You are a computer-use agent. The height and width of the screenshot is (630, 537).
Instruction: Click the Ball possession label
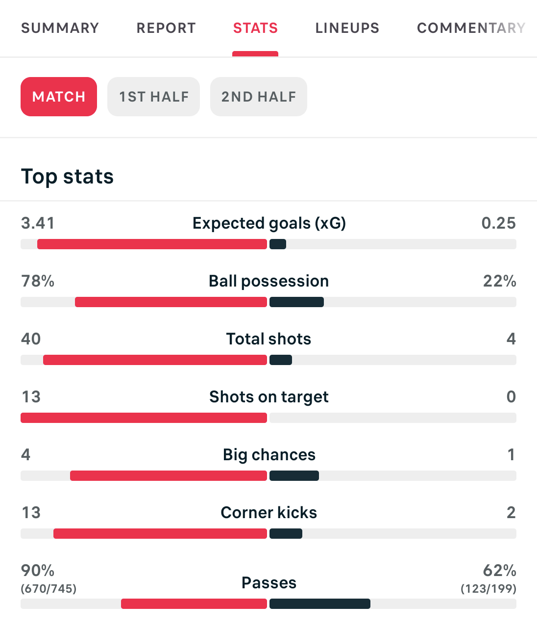pos(268,281)
